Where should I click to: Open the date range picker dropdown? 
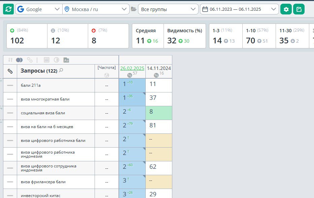coord(239,9)
